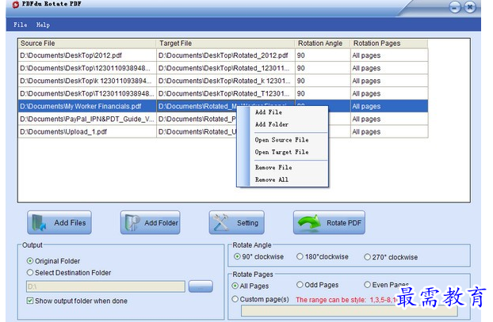This screenshot has height=322, width=493.
Task: Click the destination folder path field
Action: coord(105,286)
